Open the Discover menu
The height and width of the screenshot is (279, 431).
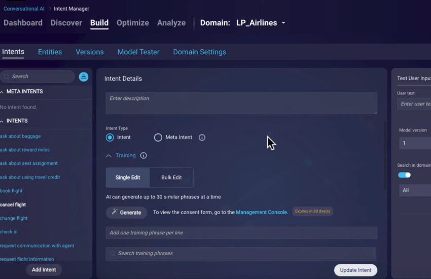click(66, 23)
